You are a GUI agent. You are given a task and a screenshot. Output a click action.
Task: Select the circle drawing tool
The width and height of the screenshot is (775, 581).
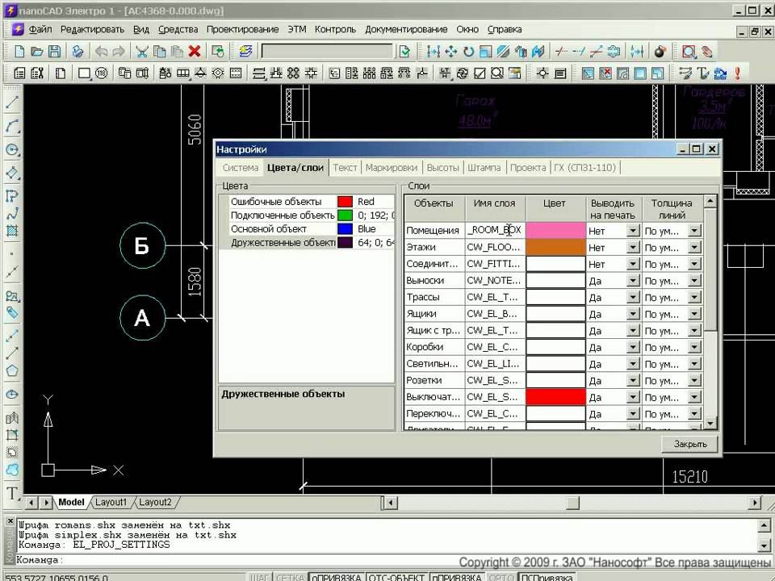tap(12, 150)
